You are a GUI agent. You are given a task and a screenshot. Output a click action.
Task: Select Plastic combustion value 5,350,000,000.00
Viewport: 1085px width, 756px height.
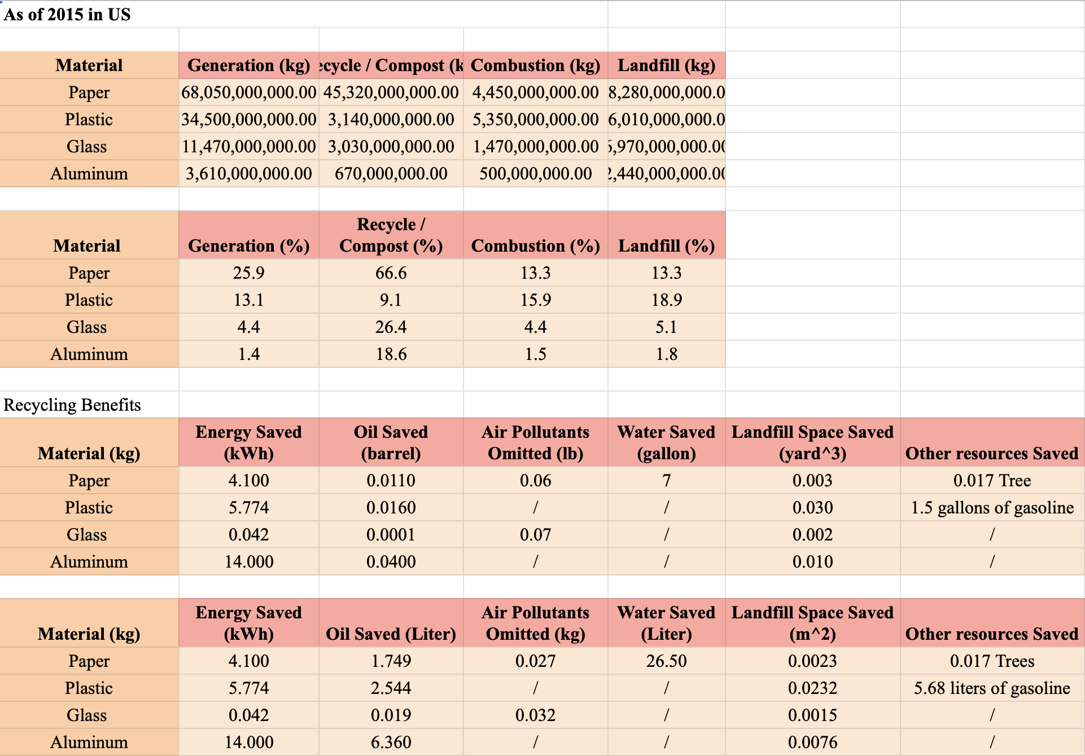[x=535, y=120]
